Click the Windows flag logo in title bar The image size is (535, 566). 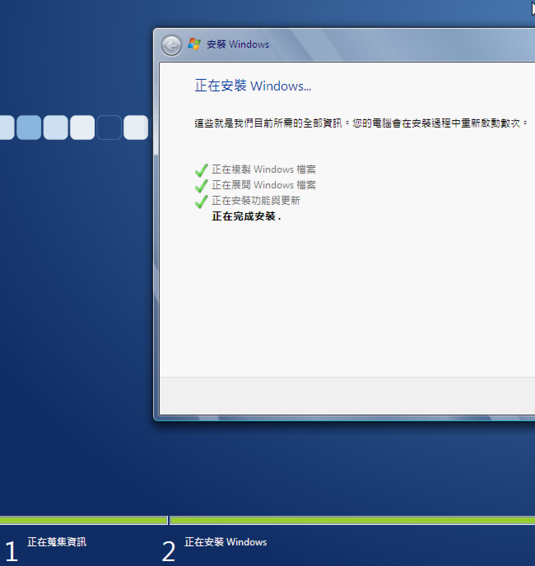point(194,44)
